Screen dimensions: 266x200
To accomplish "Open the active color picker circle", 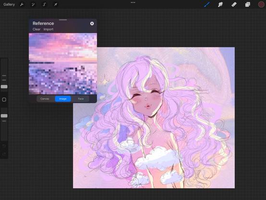I will (261, 4).
